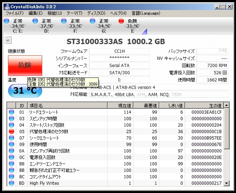
Task: Click the ATA8-ACS supported standard field
Action: [x=159, y=88]
